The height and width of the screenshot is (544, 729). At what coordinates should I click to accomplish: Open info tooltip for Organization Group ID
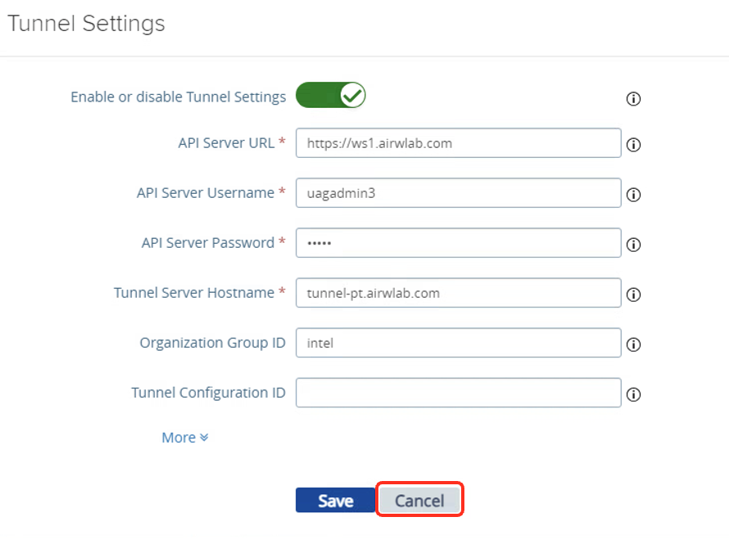pyautogui.click(x=633, y=344)
